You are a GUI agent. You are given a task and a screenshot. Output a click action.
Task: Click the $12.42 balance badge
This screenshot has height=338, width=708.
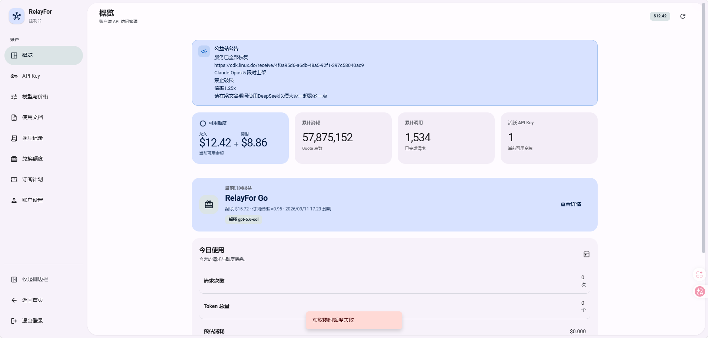660,16
